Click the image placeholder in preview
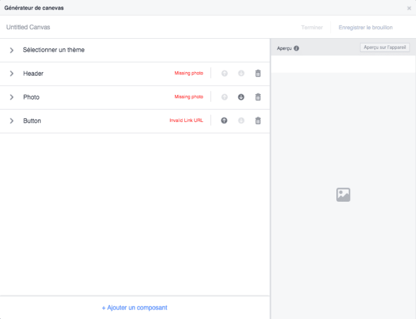 [343, 195]
